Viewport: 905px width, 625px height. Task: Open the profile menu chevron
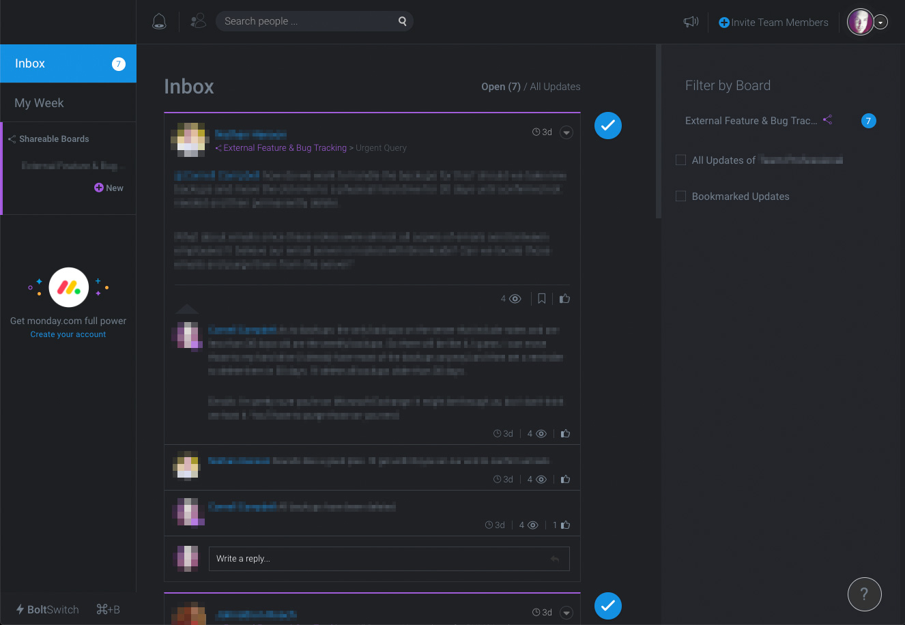[881, 22]
